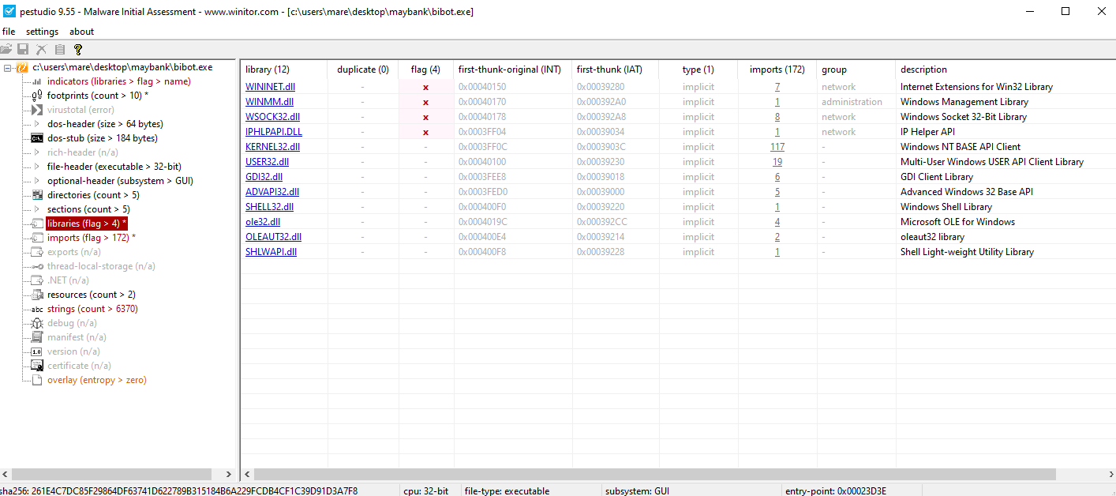Image resolution: width=1116 pixels, height=496 pixels.
Task: Open the about menu
Action: [x=81, y=32]
